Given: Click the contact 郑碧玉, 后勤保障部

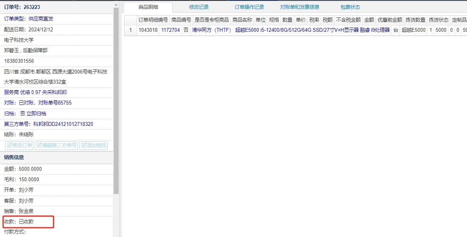Looking at the screenshot, I should [x=26, y=50].
